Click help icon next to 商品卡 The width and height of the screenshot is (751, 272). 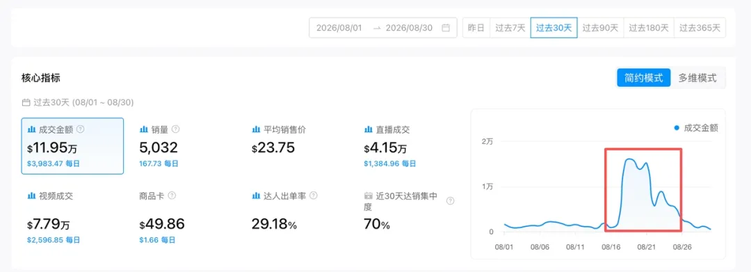click(x=172, y=196)
